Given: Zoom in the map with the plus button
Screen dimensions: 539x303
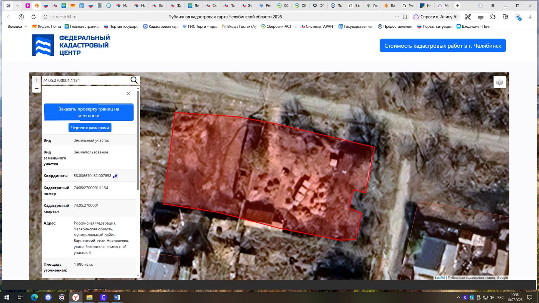Looking at the screenshot, I should pyautogui.click(x=37, y=80).
